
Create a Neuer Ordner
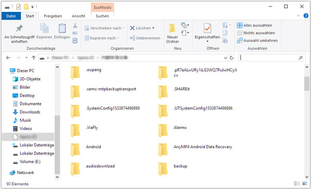(173, 34)
